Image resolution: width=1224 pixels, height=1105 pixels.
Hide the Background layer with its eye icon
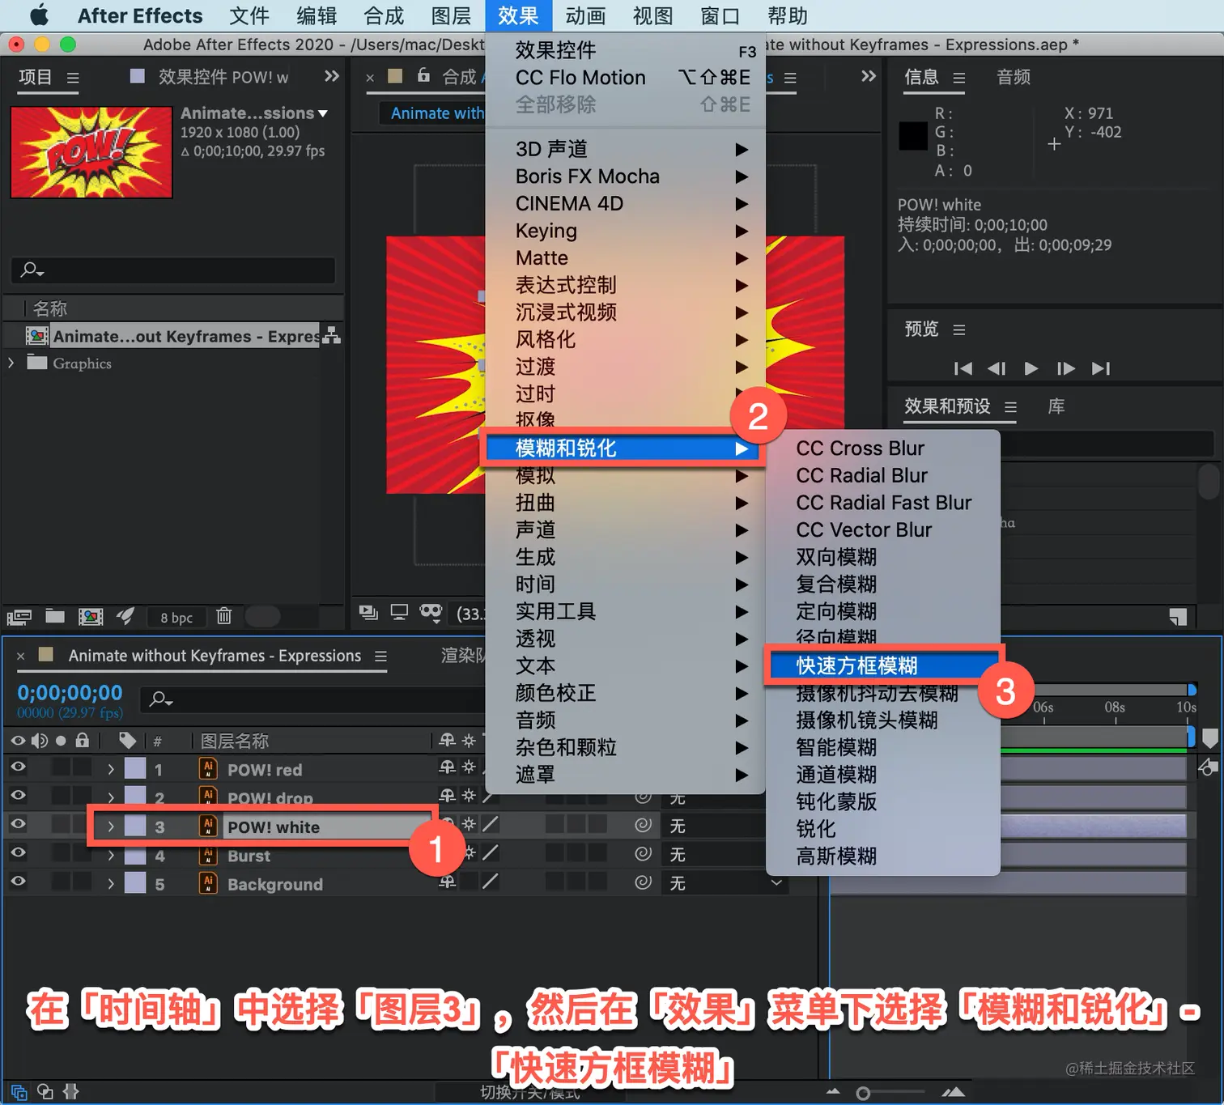18,881
